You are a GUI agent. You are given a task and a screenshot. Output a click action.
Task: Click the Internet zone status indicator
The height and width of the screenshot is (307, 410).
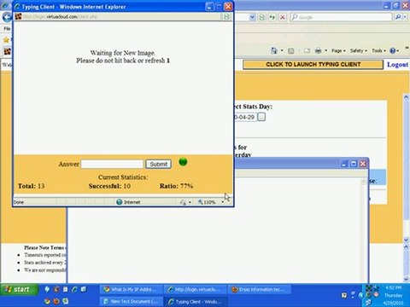click(128, 202)
